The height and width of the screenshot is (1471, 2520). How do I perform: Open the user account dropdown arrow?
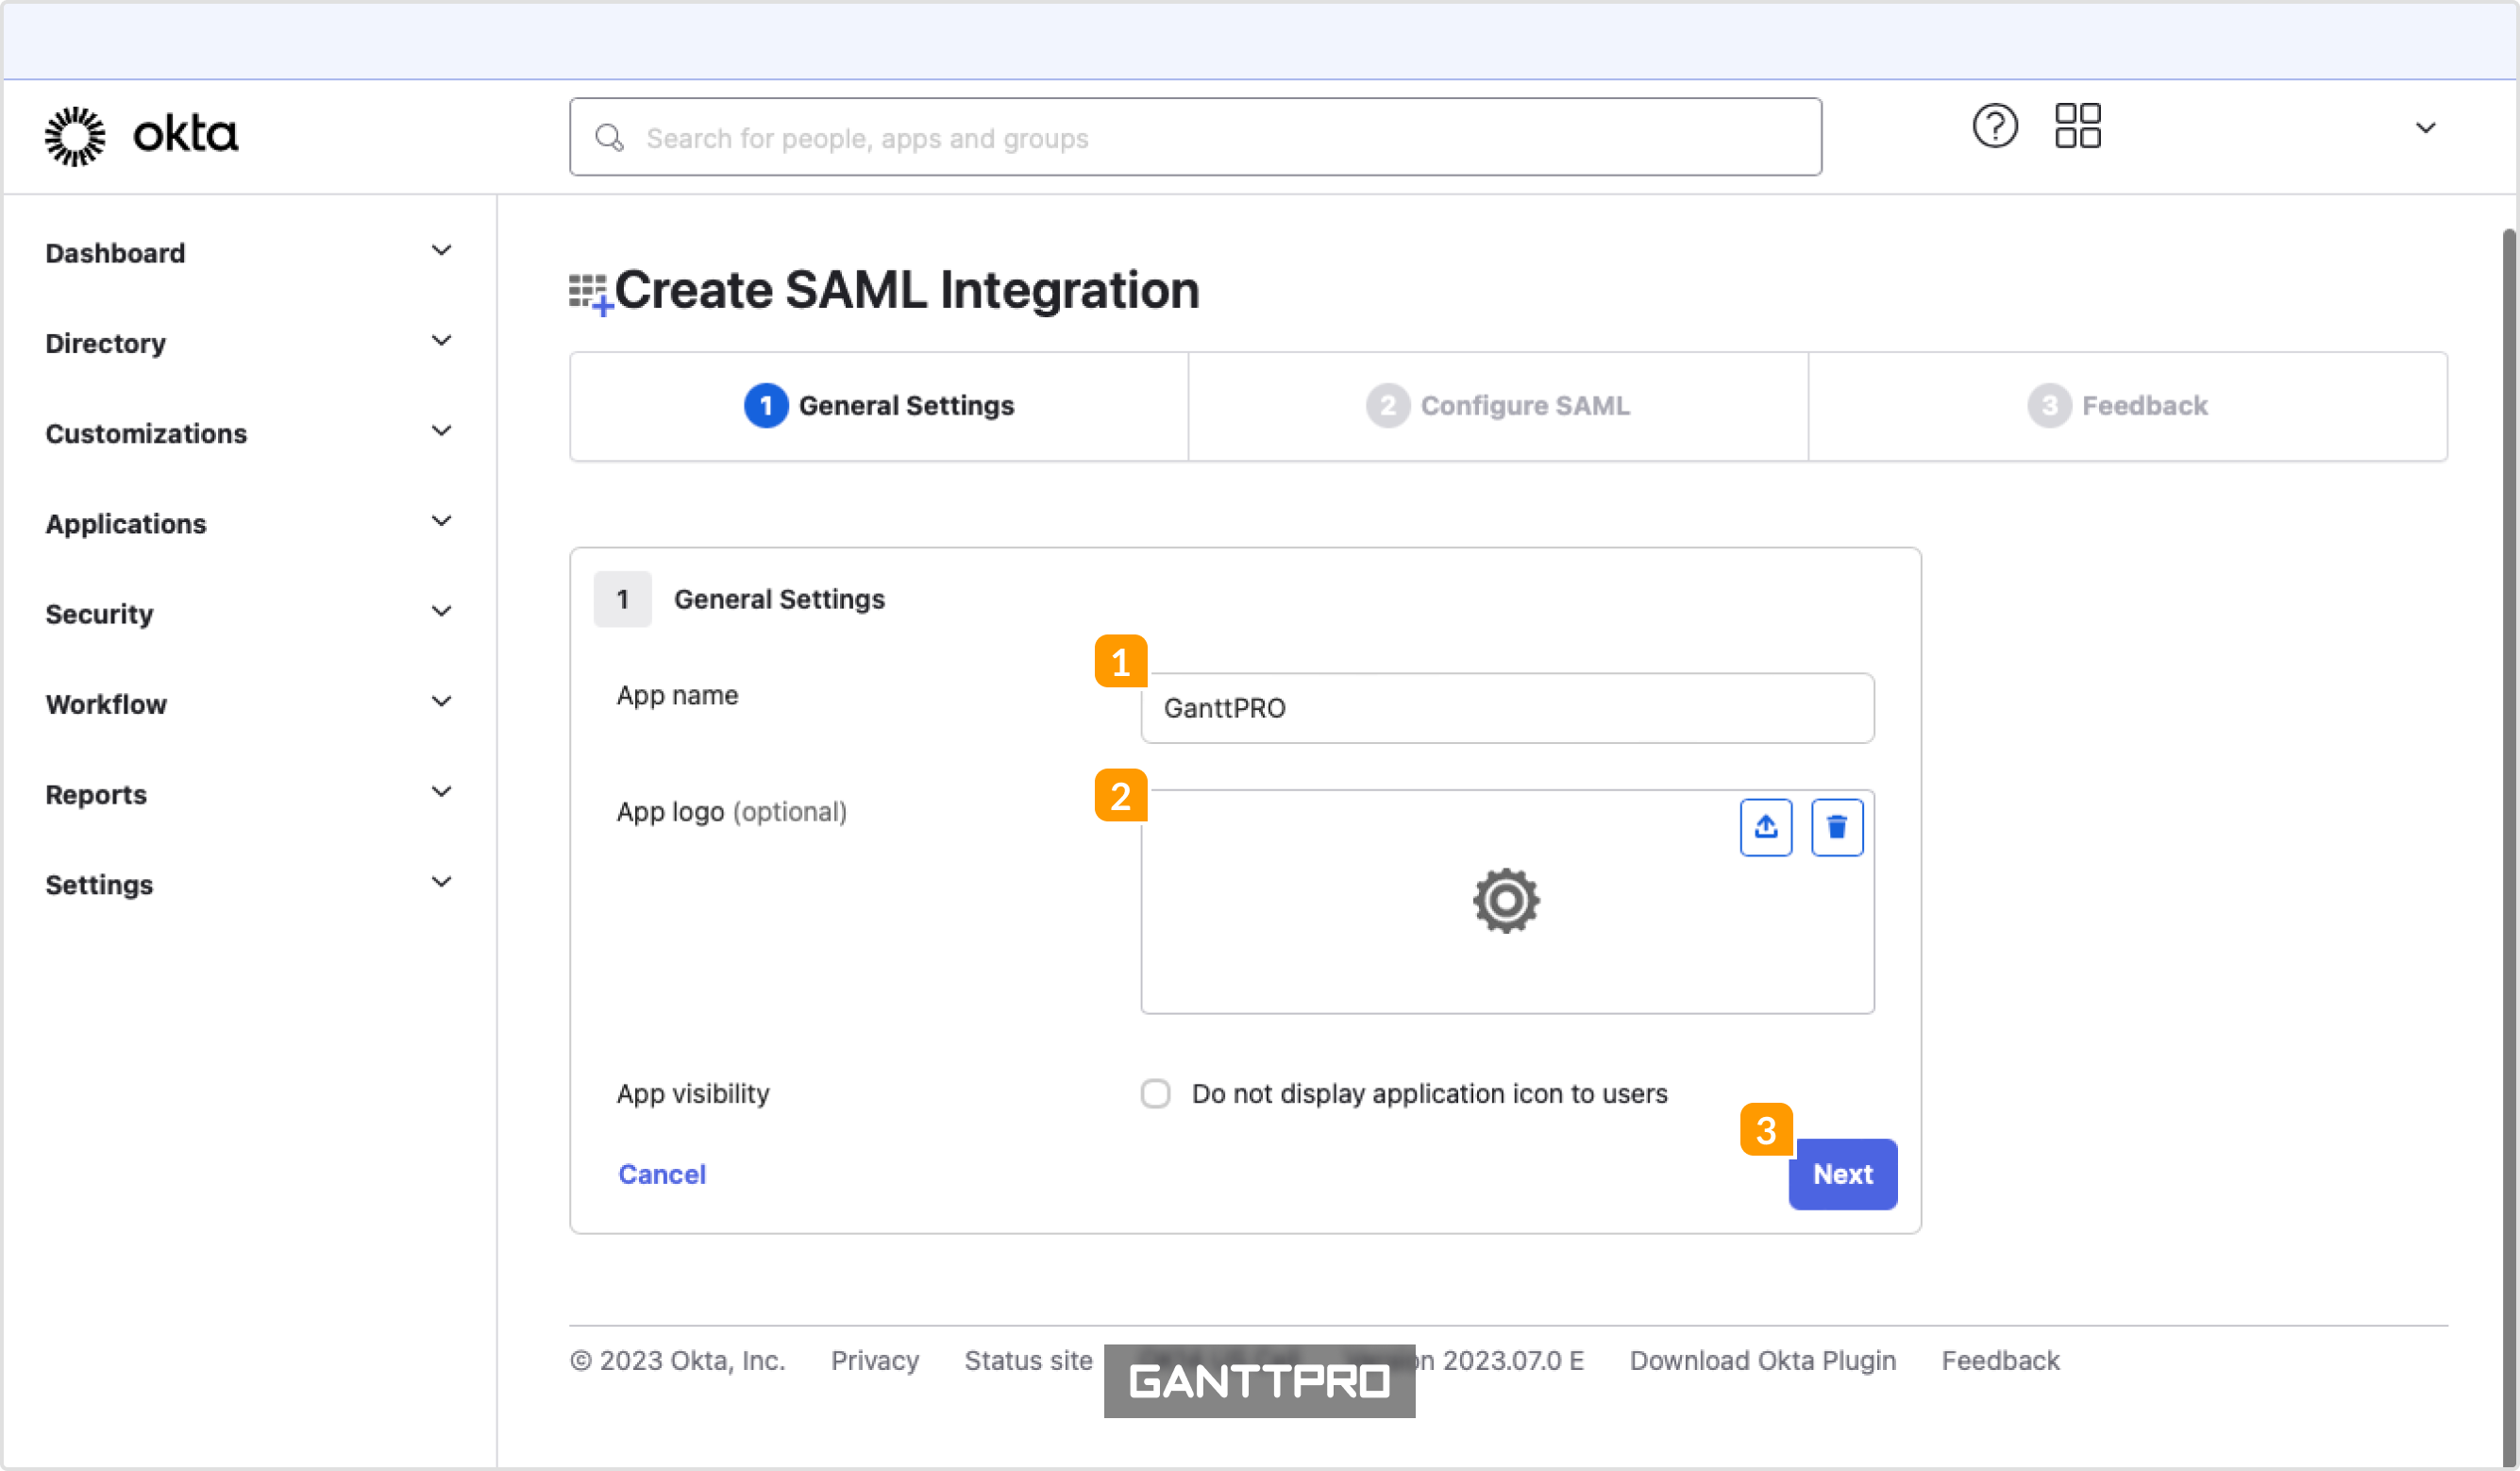(2425, 128)
